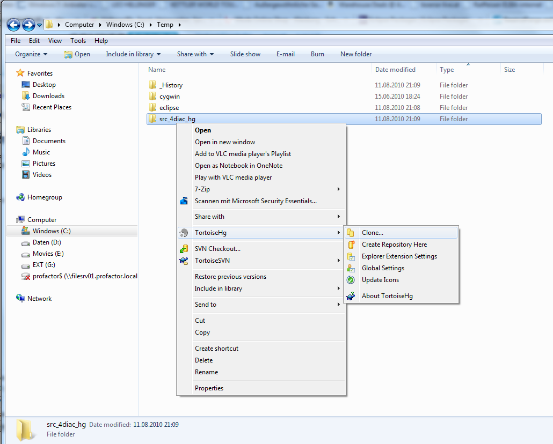
Task: Expand the Share with toolbar dropdown
Action: [x=195, y=54]
